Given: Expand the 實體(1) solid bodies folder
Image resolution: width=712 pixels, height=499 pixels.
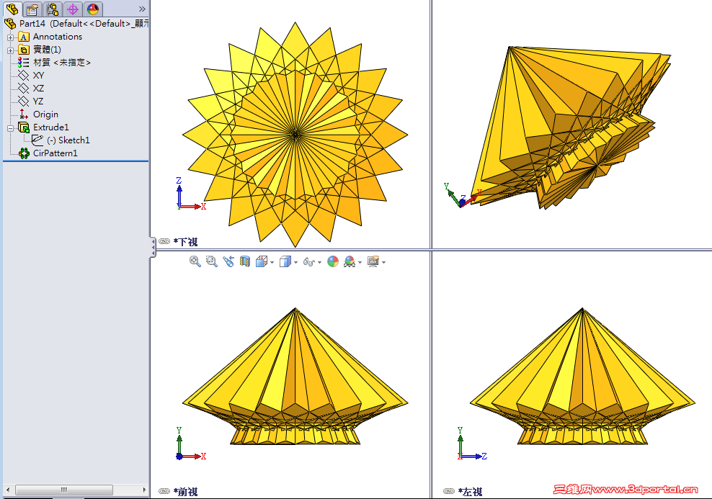Looking at the screenshot, I should pos(9,50).
